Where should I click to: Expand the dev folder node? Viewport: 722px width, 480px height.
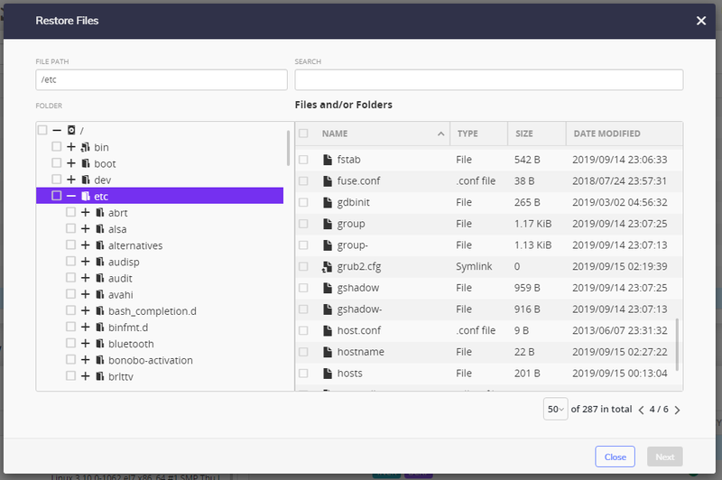point(71,180)
